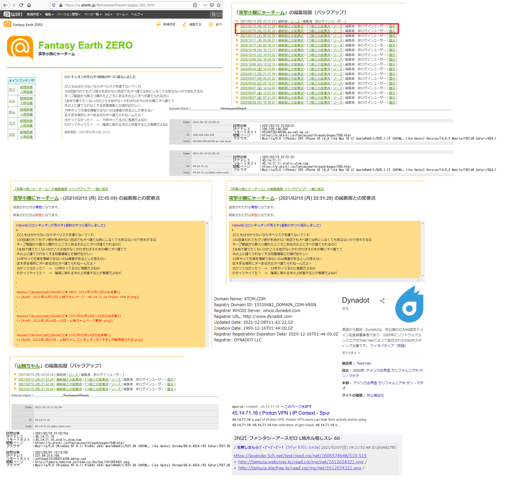Open the Fantasy Earth ZERO green title link

pyautogui.click(x=85, y=45)
